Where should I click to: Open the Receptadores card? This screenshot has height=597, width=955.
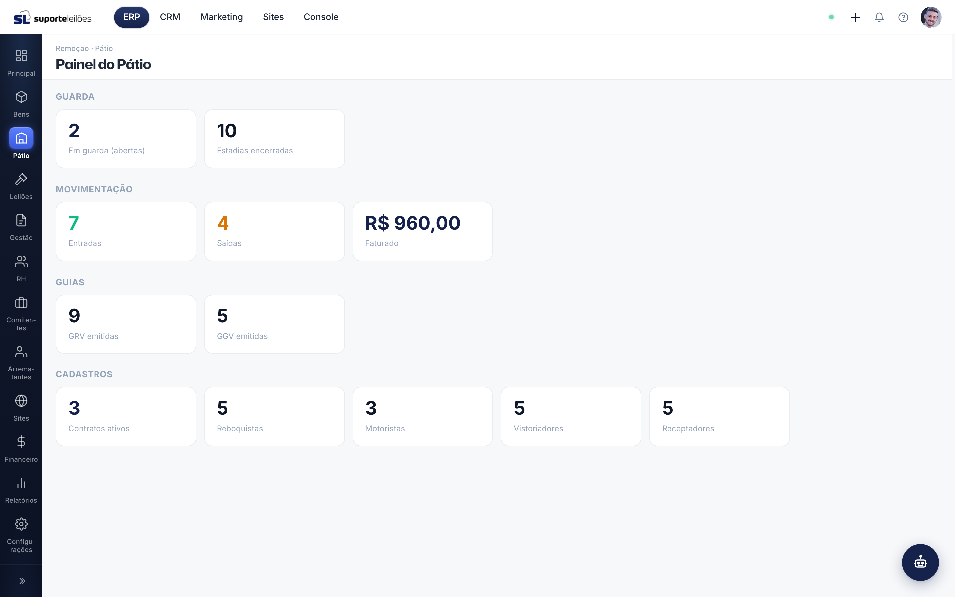coord(720,417)
